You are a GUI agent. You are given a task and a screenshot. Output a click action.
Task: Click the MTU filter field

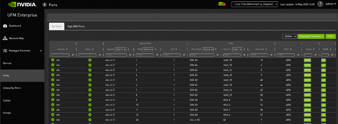coord(286,55)
